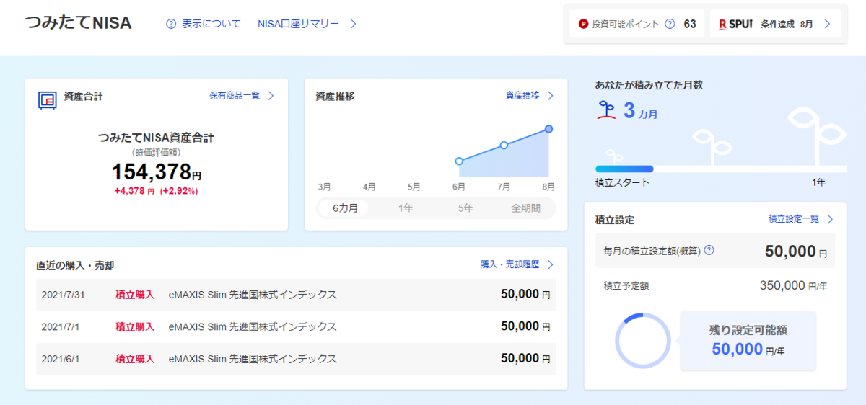866x405 pixels.
Task: Click the 2021/6/1 purchase row
Action: coord(296,358)
